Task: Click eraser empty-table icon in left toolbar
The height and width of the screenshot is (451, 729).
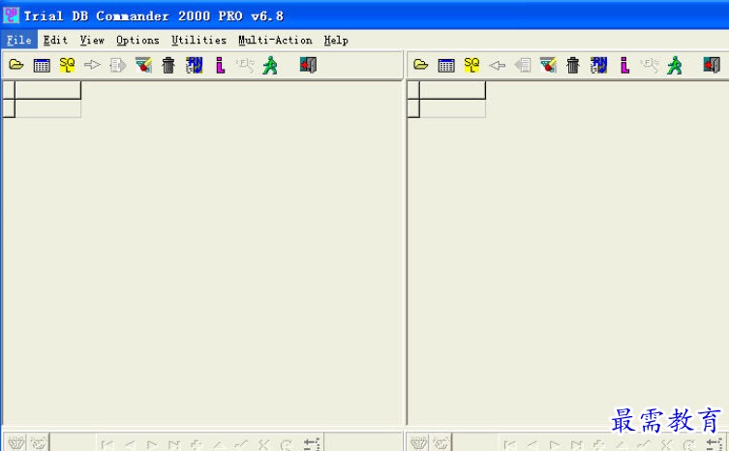Action: (x=143, y=65)
